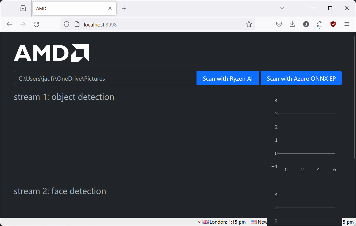Image resolution: width=356 pixels, height=226 pixels.
Task: Reload the localhost page
Action: (x=36, y=24)
